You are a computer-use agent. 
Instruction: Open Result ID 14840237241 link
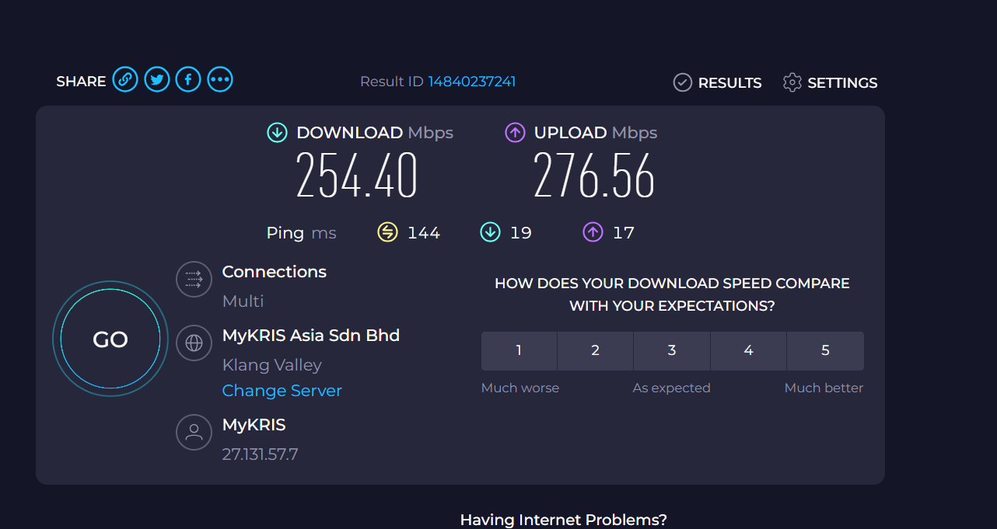coord(472,82)
